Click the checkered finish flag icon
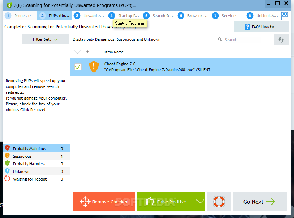Viewport: 294px width, 218px height. [x=285, y=15]
